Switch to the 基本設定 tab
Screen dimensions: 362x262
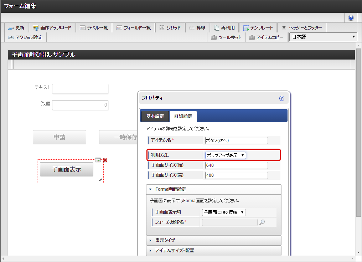155,116
